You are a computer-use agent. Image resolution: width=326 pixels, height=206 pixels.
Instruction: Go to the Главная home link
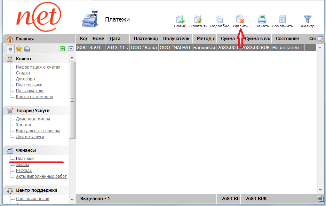(x=25, y=39)
